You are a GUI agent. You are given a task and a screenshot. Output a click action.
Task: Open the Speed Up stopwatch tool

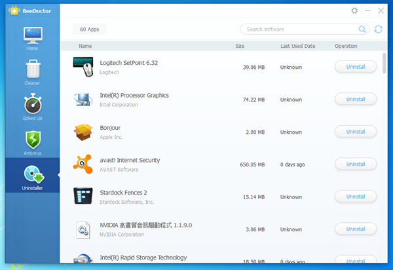[x=33, y=107]
